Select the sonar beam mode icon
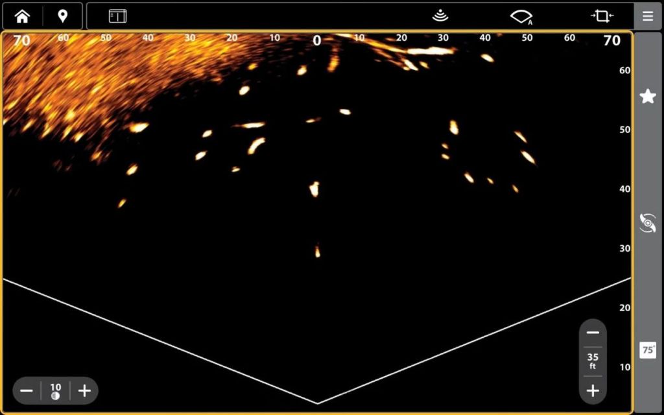 pyautogui.click(x=521, y=16)
